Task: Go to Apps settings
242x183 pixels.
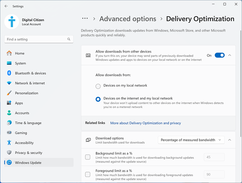Action: click(x=39, y=103)
